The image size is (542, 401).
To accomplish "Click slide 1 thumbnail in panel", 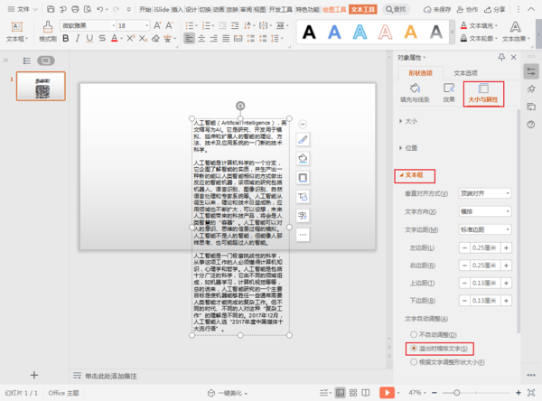I will pos(42,88).
